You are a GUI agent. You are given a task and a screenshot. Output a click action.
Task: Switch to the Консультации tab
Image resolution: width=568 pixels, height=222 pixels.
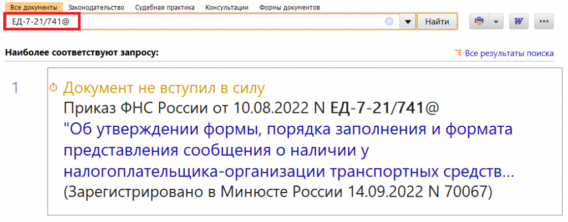pyautogui.click(x=227, y=7)
